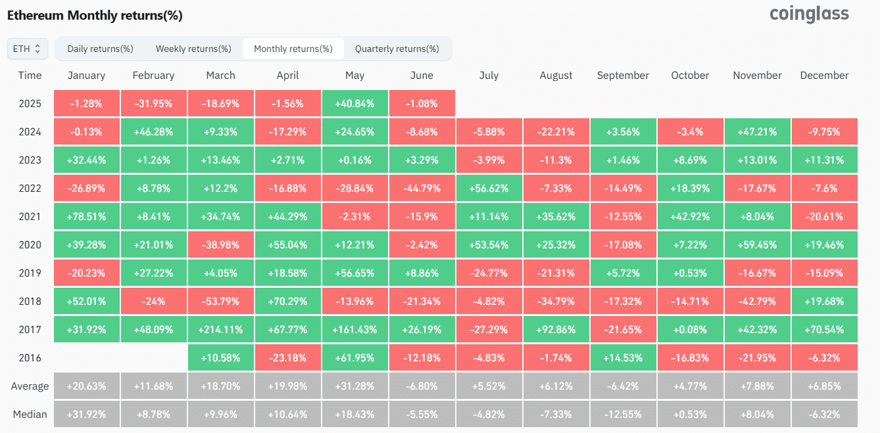Click the January column header

(x=86, y=75)
